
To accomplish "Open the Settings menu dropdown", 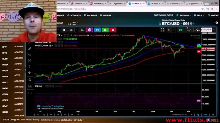I will point(184,15).
